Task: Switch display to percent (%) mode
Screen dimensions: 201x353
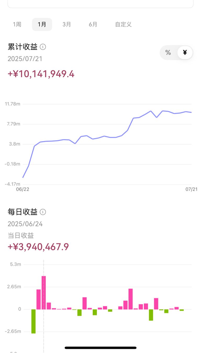Action: point(168,53)
